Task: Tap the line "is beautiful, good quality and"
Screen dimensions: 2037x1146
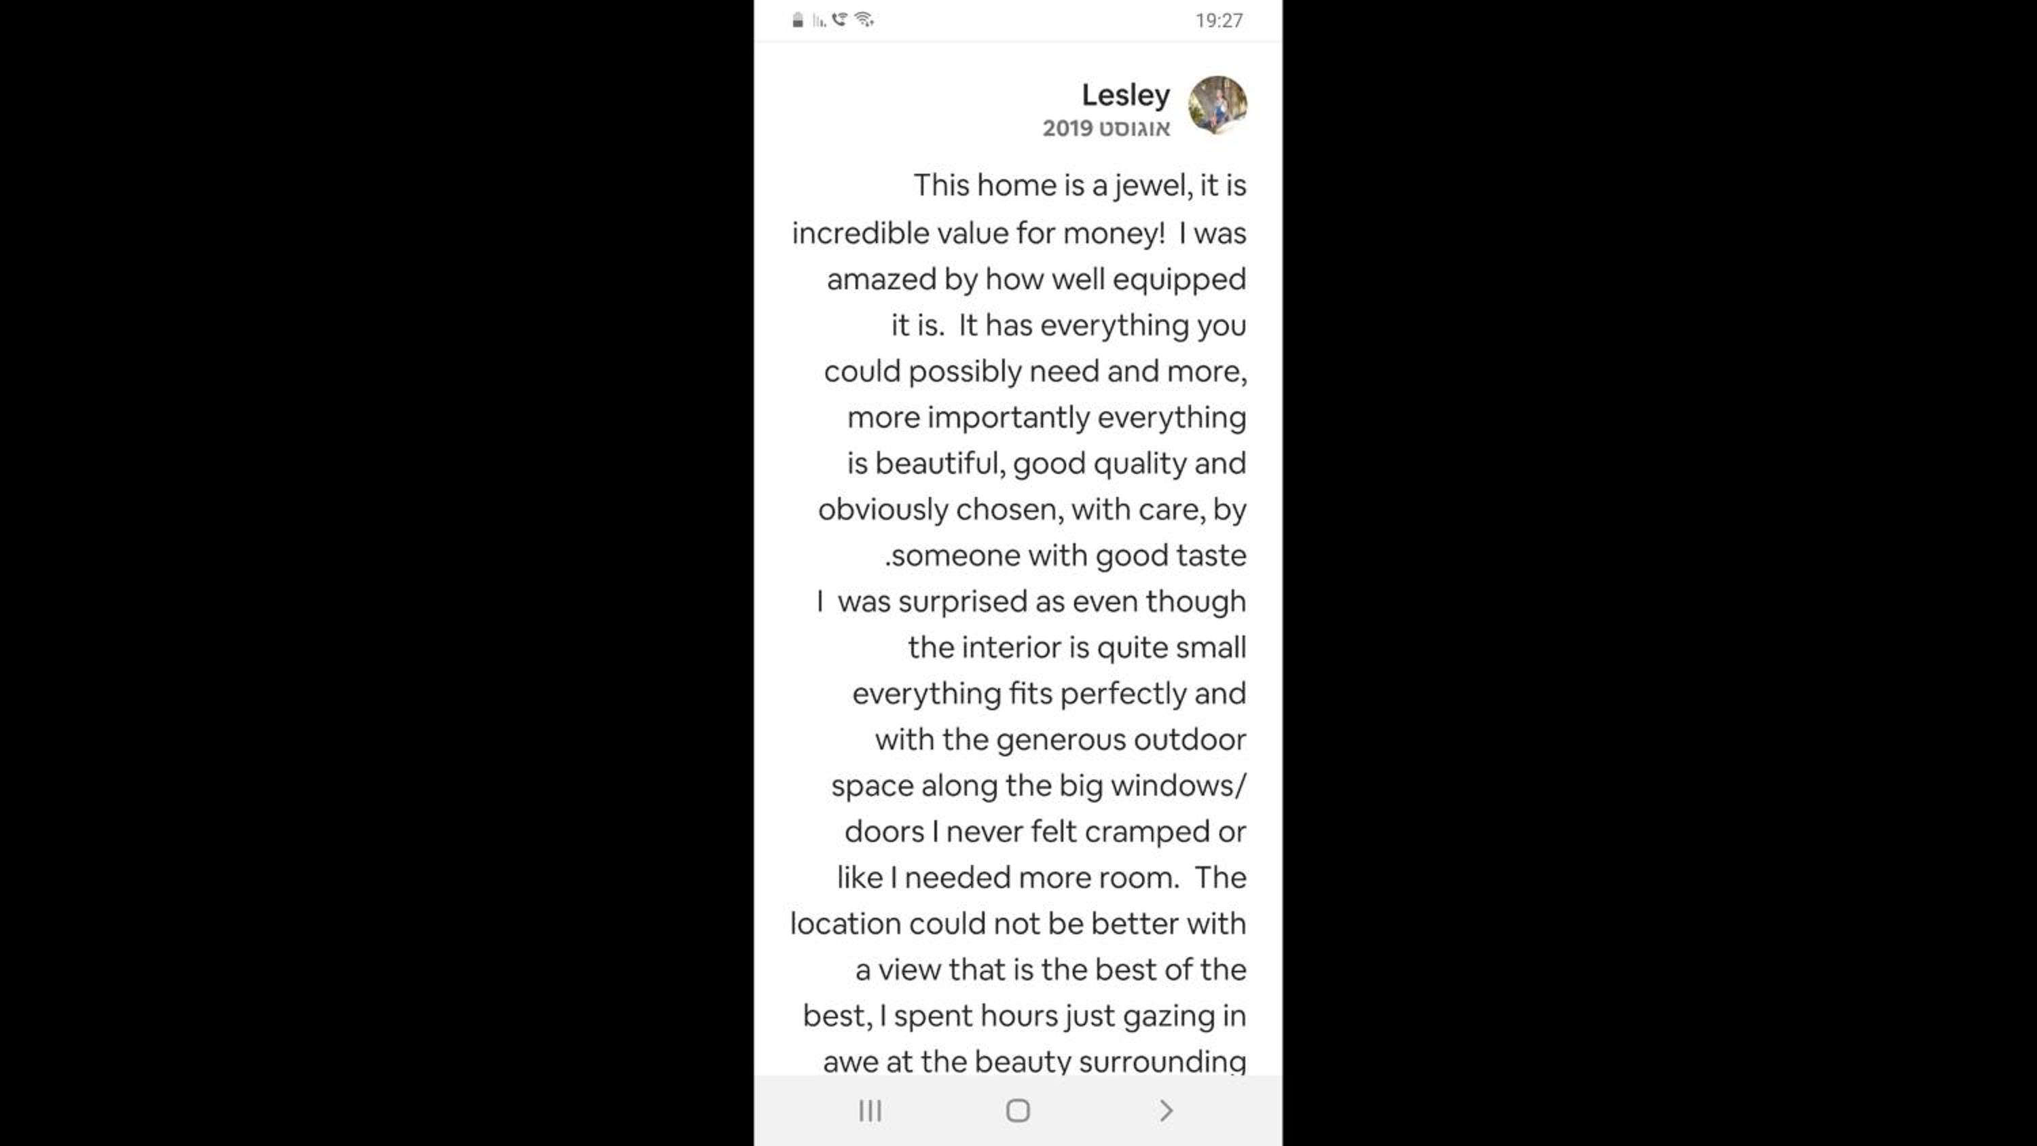Action: (1046, 464)
